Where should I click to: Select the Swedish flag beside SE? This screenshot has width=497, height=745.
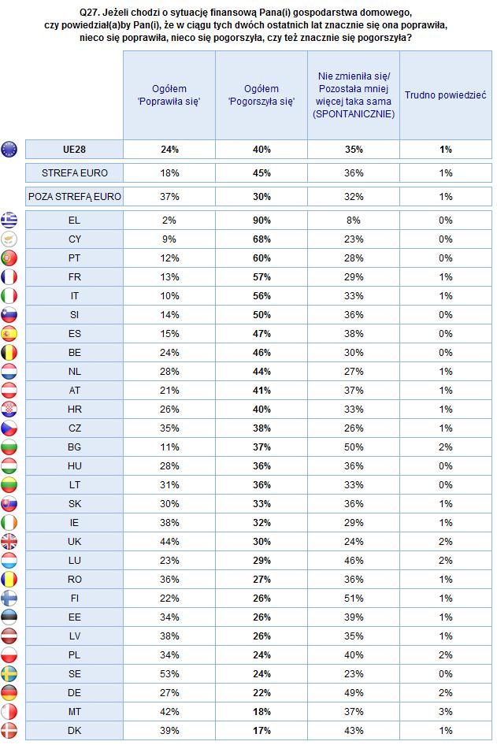tap(9, 674)
